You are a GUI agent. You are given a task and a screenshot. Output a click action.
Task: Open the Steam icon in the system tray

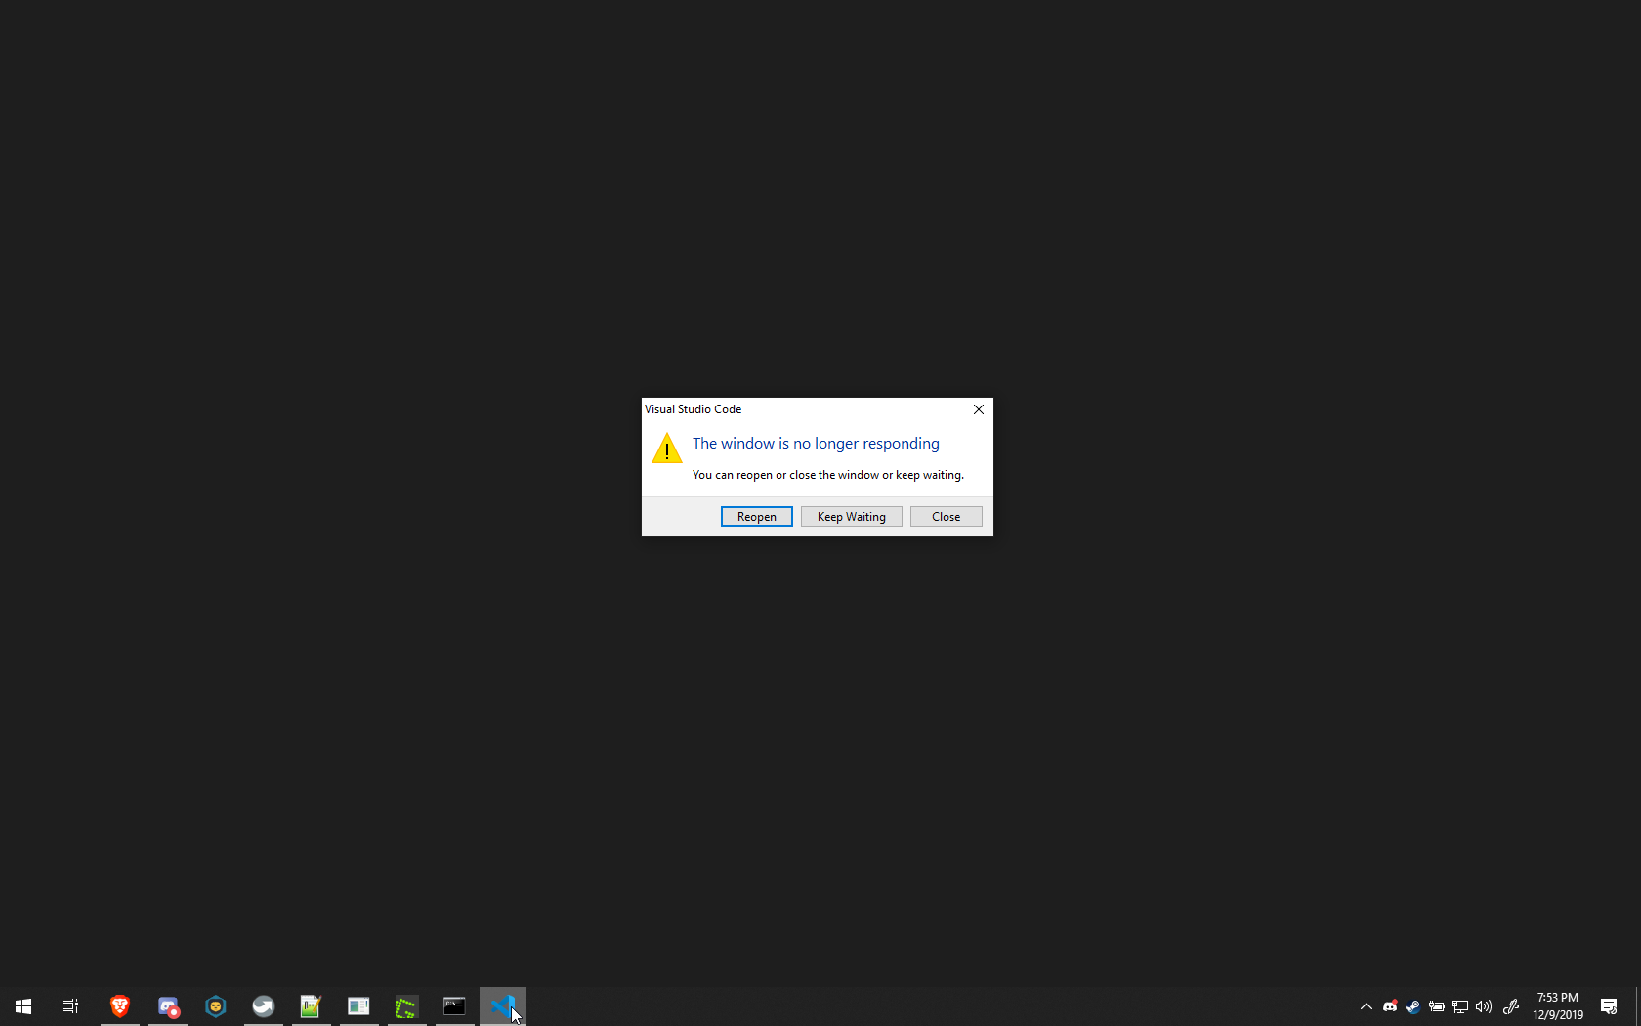(x=1412, y=1006)
